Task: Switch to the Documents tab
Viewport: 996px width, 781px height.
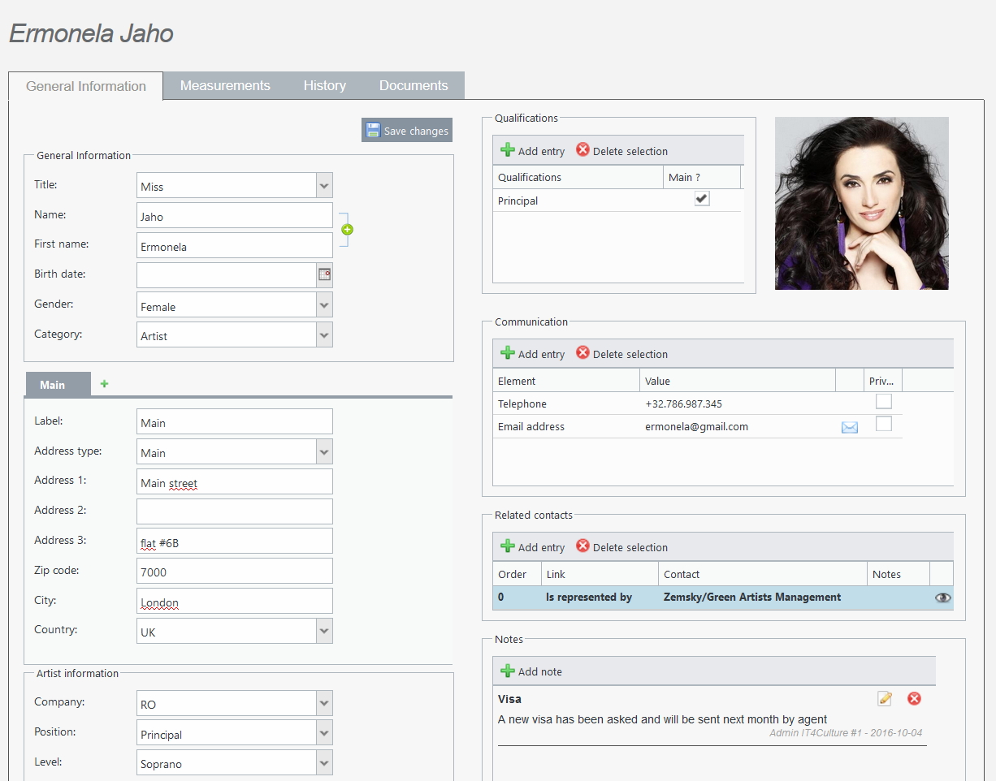Action: pyautogui.click(x=414, y=85)
